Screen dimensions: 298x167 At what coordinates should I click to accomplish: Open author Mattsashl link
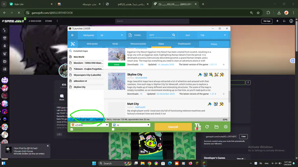(140, 107)
